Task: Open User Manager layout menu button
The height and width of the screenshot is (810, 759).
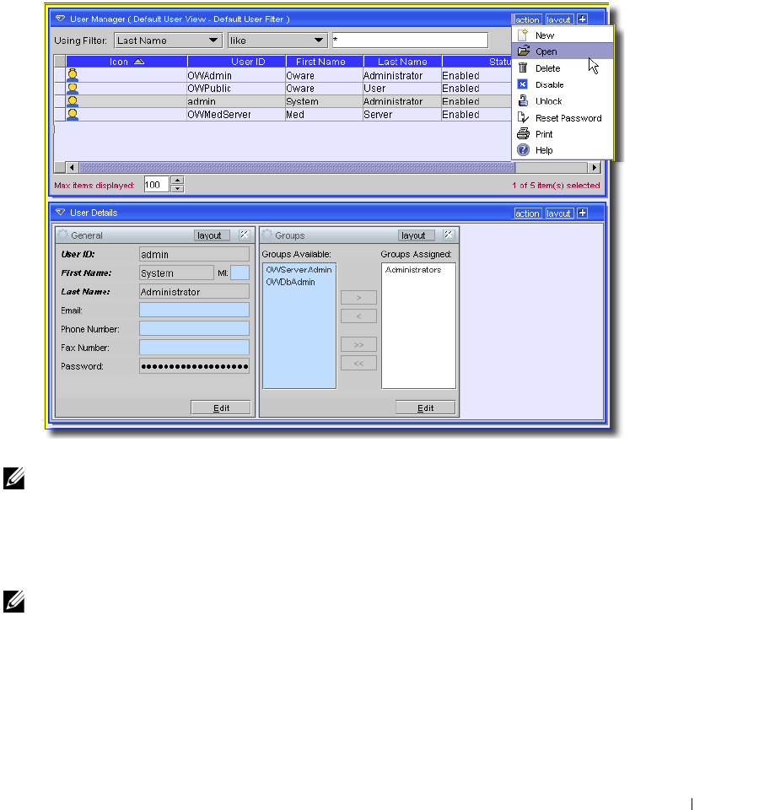Action: pyautogui.click(x=558, y=19)
